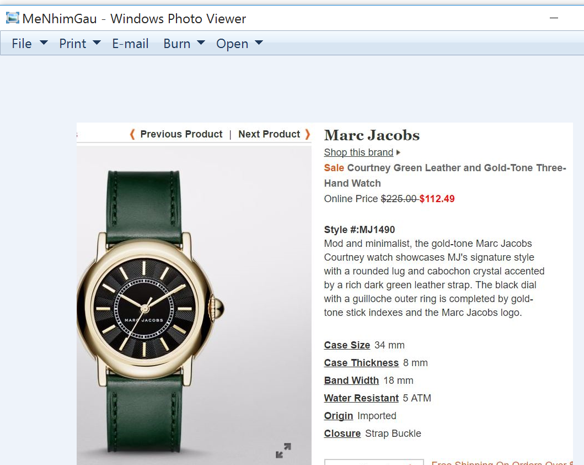Click the expand image arrows icon
584x465 pixels.
click(x=283, y=451)
